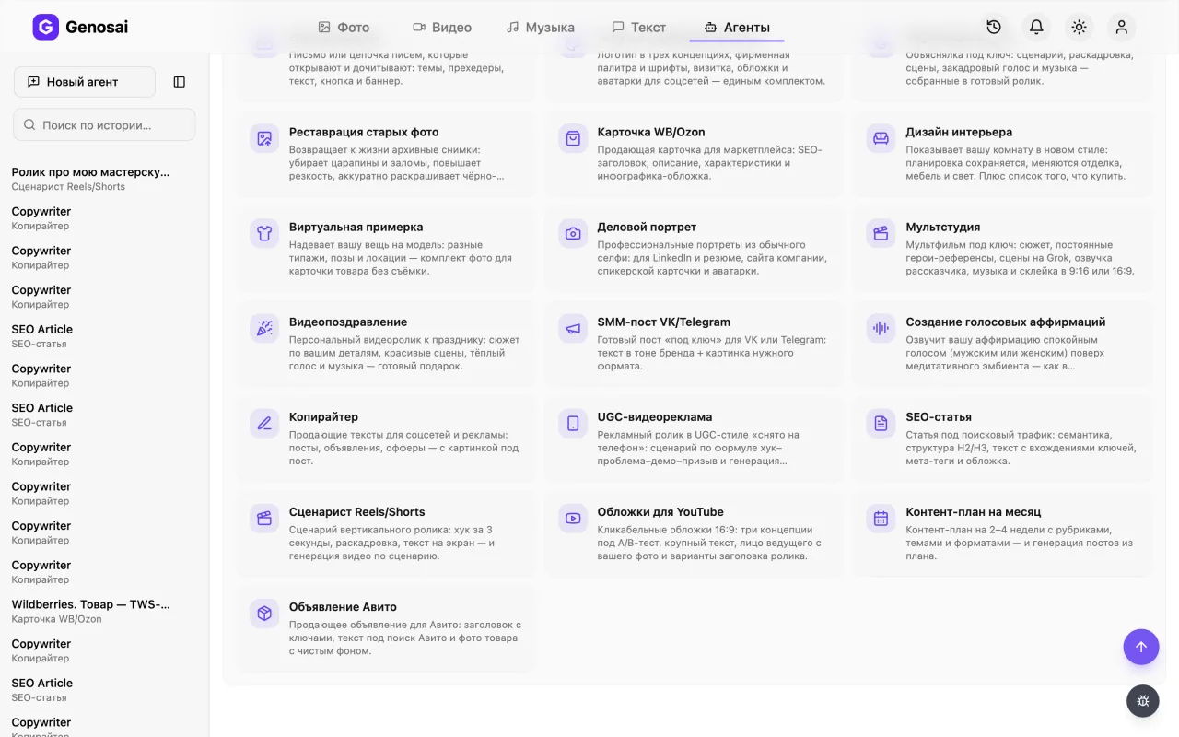Open Объявление Авито card title
1179x737 pixels.
pyautogui.click(x=343, y=606)
